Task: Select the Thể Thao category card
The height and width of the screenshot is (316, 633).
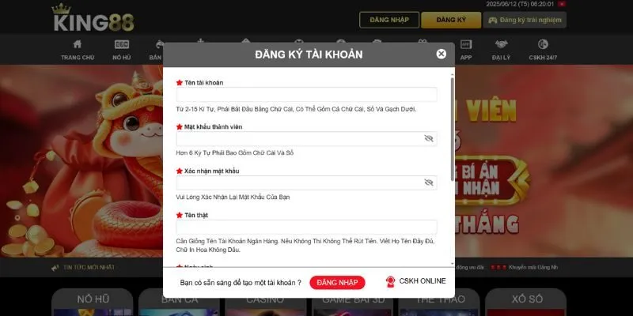Action: [439, 303]
